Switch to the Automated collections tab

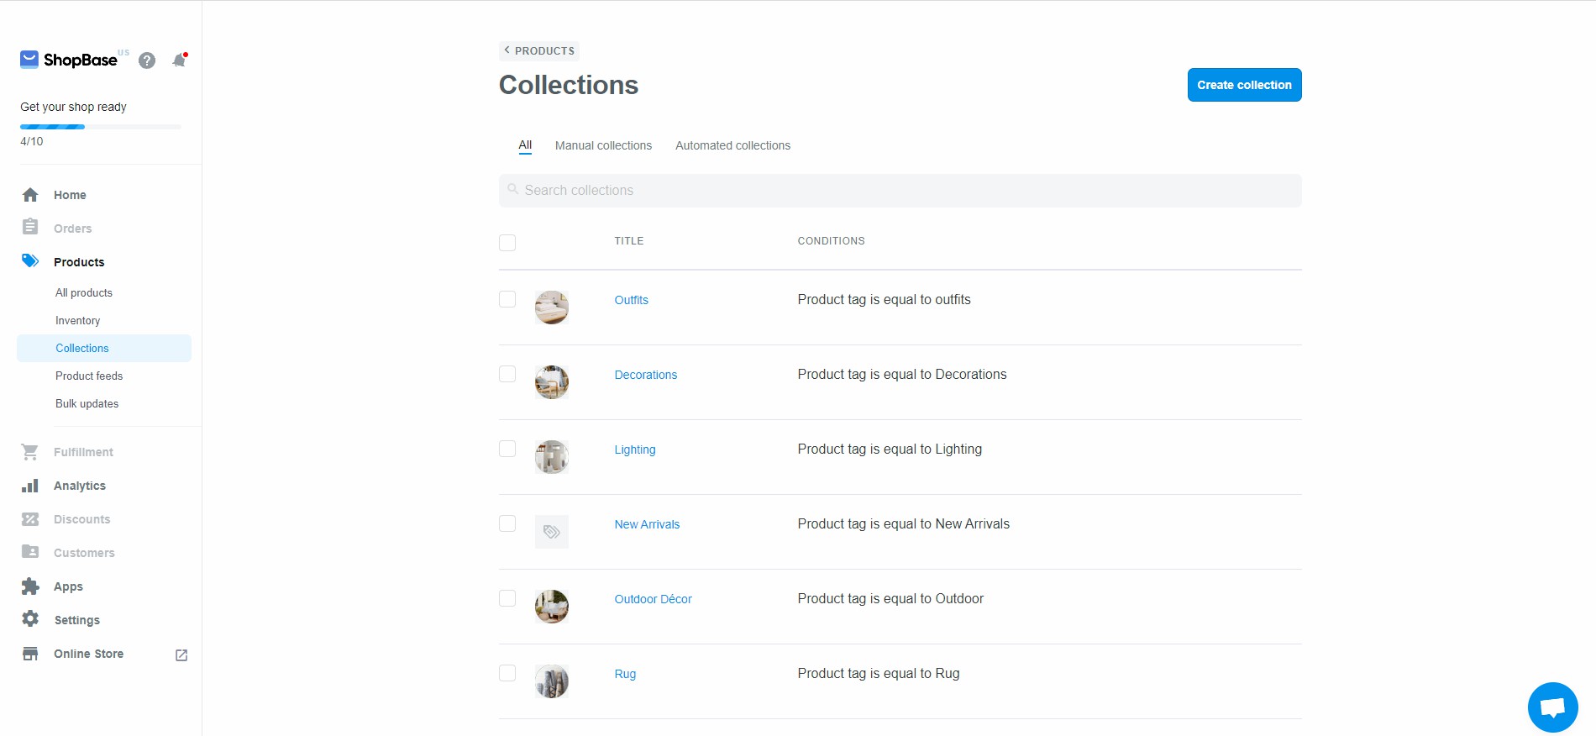point(732,145)
